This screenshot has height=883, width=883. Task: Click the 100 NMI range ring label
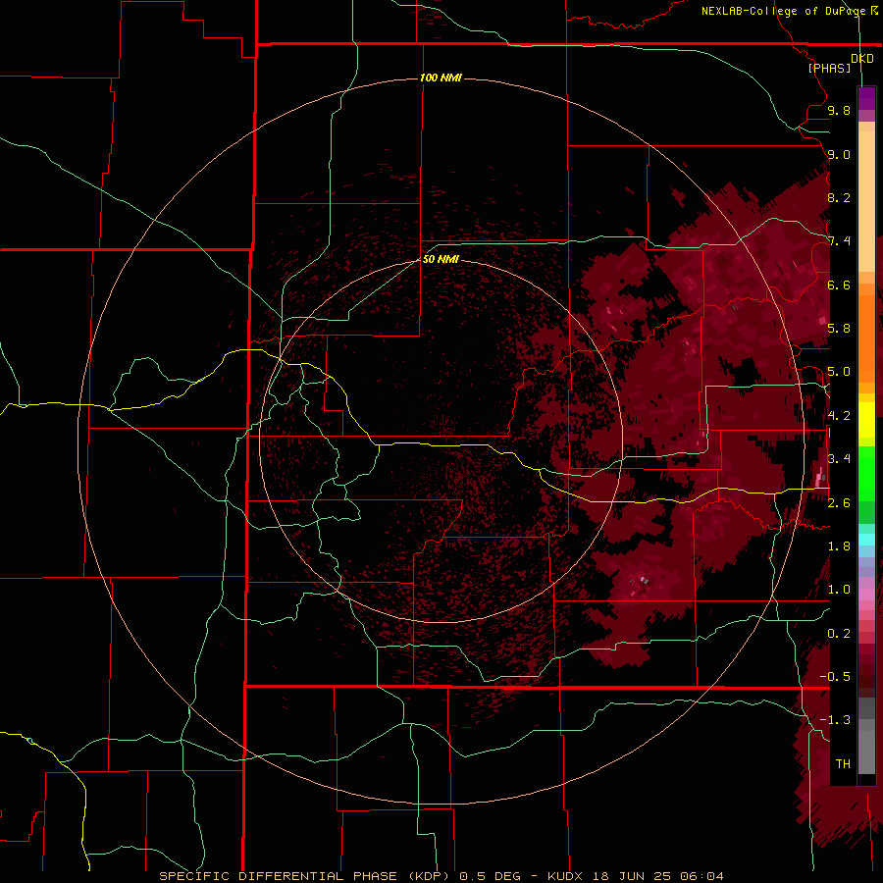coord(441,78)
